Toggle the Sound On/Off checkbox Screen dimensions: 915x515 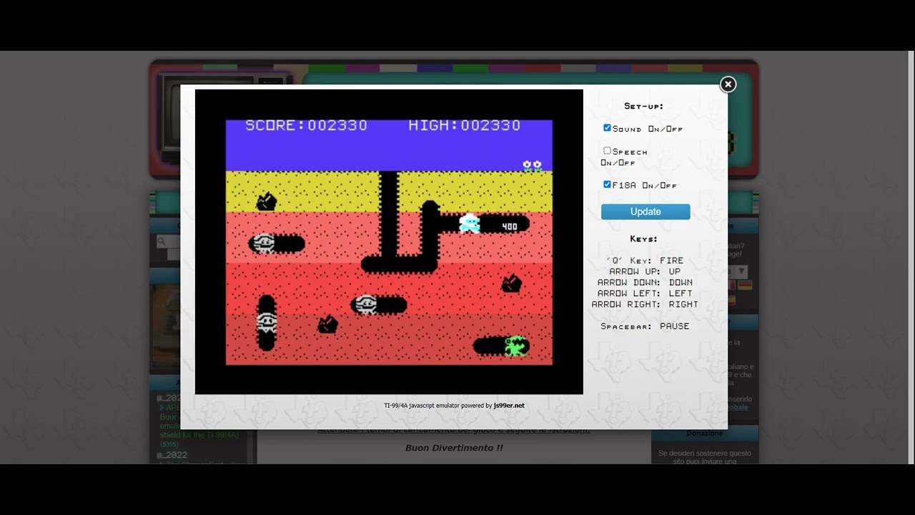[x=607, y=128]
